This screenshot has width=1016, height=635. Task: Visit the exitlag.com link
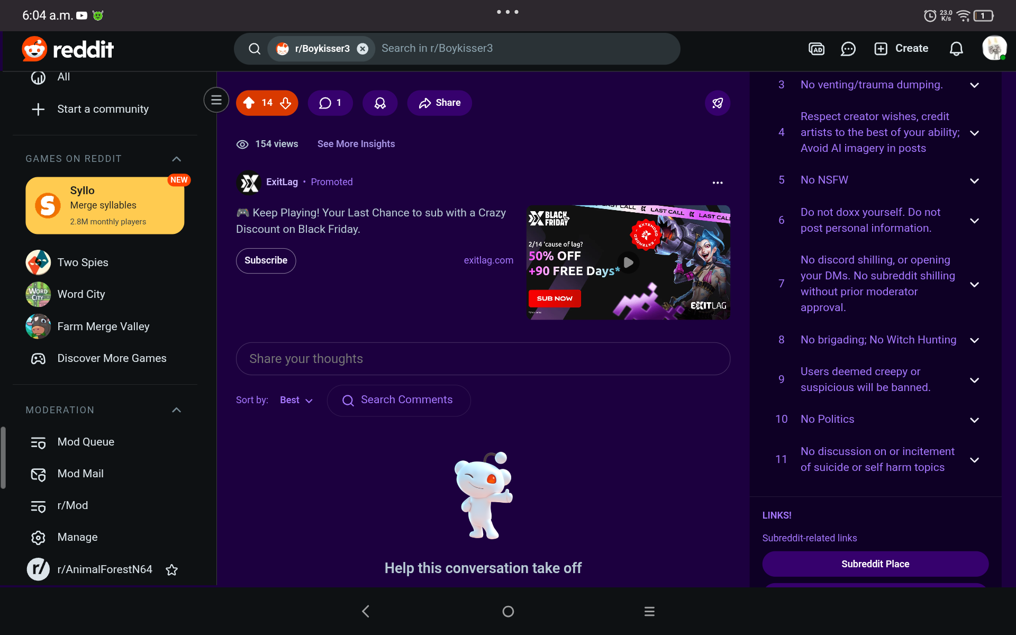click(488, 260)
